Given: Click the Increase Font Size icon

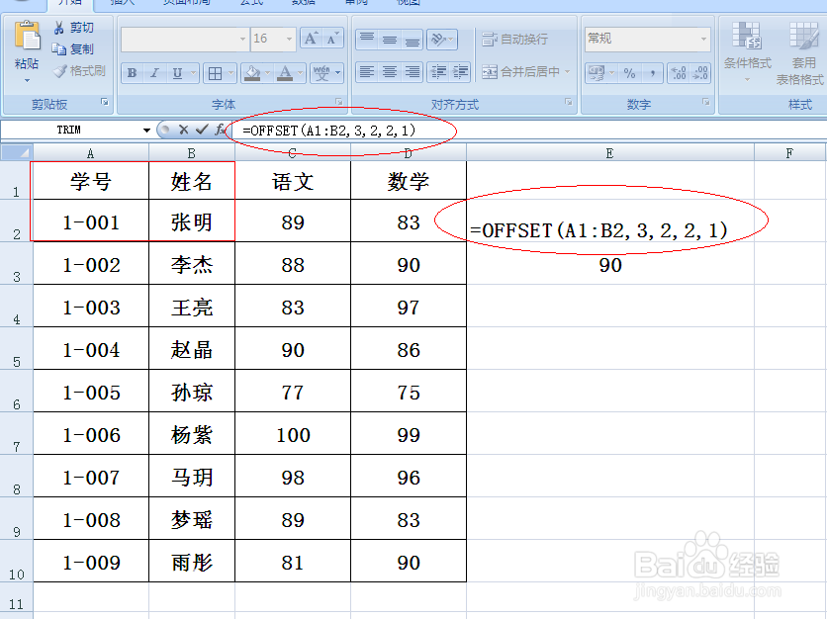Looking at the screenshot, I should click(312, 37).
